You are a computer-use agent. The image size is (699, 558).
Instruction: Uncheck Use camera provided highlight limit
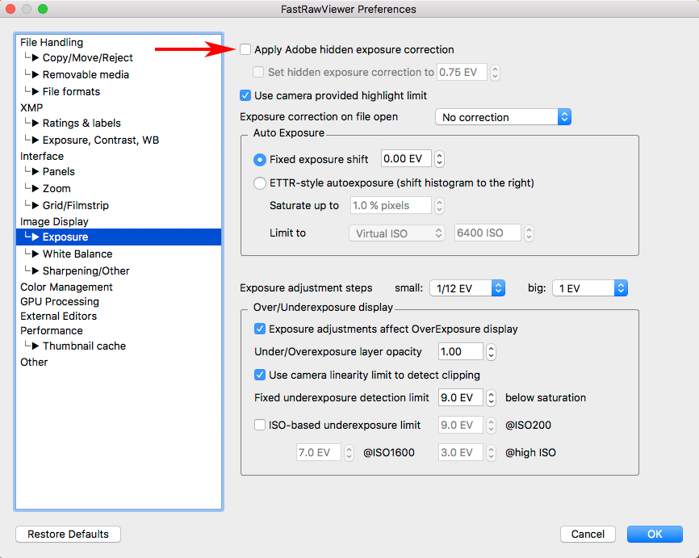(x=246, y=95)
